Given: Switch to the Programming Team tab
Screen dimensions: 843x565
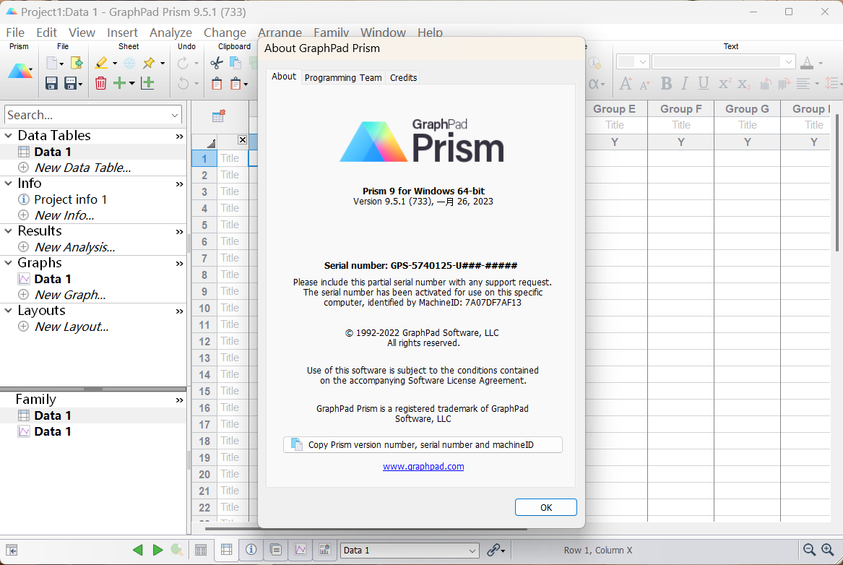Looking at the screenshot, I should pyautogui.click(x=343, y=77).
